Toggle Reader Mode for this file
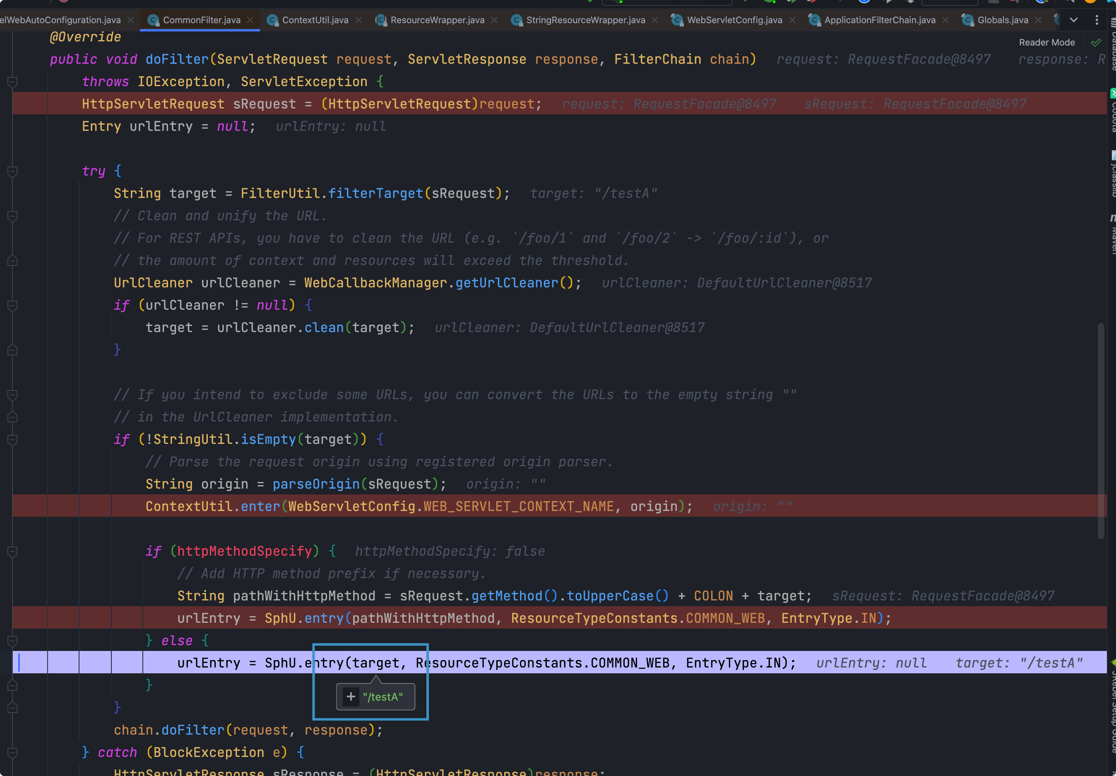The image size is (1116, 776). click(1046, 43)
